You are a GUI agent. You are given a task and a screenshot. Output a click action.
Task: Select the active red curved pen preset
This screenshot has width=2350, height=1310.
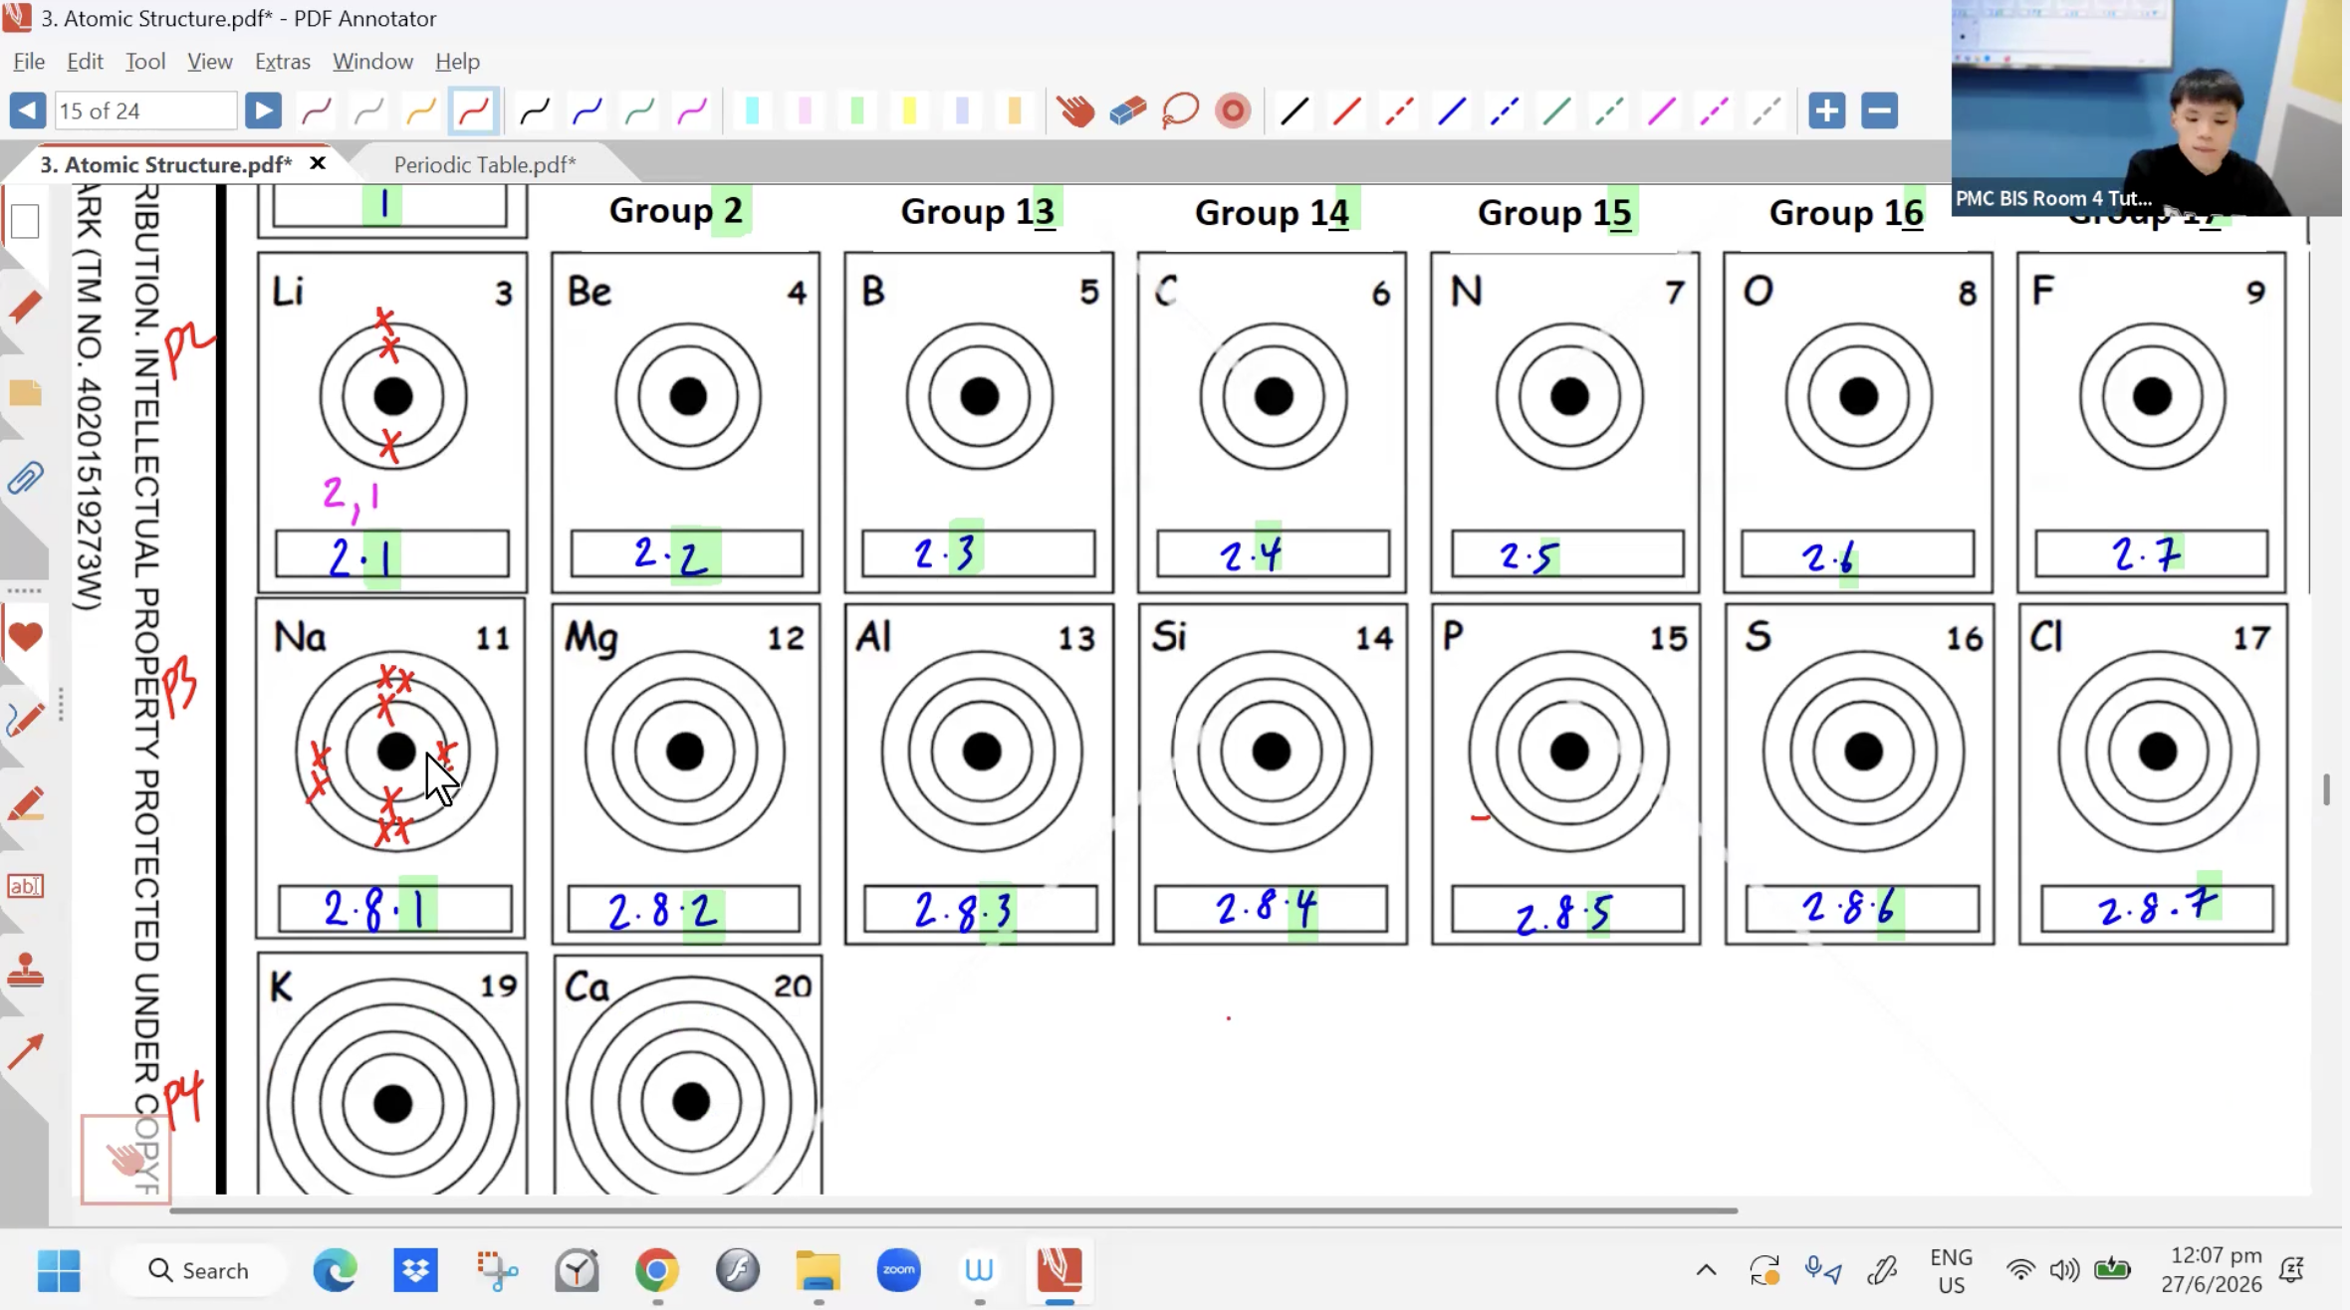pos(474,110)
